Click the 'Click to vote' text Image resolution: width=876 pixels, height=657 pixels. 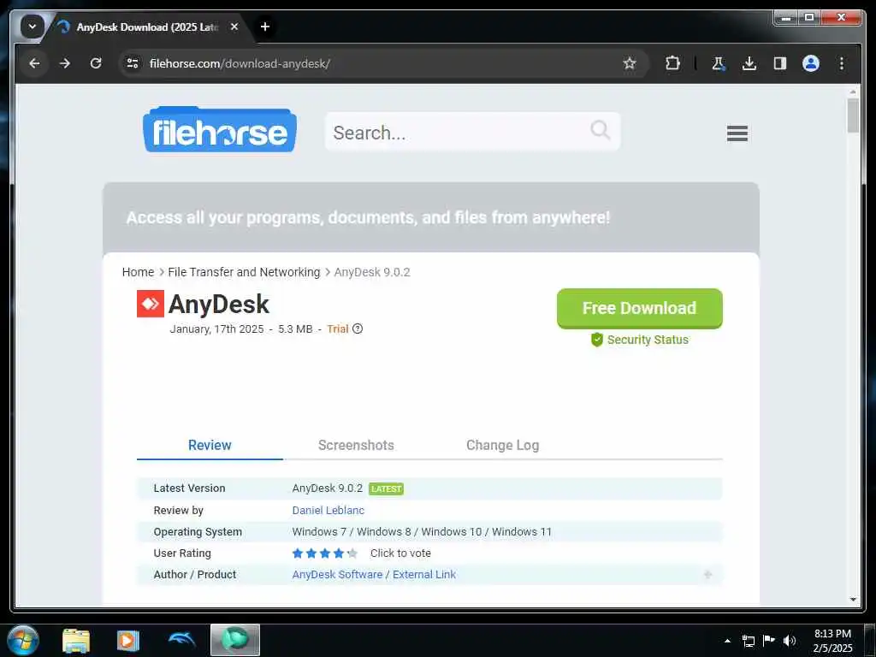pyautogui.click(x=400, y=553)
